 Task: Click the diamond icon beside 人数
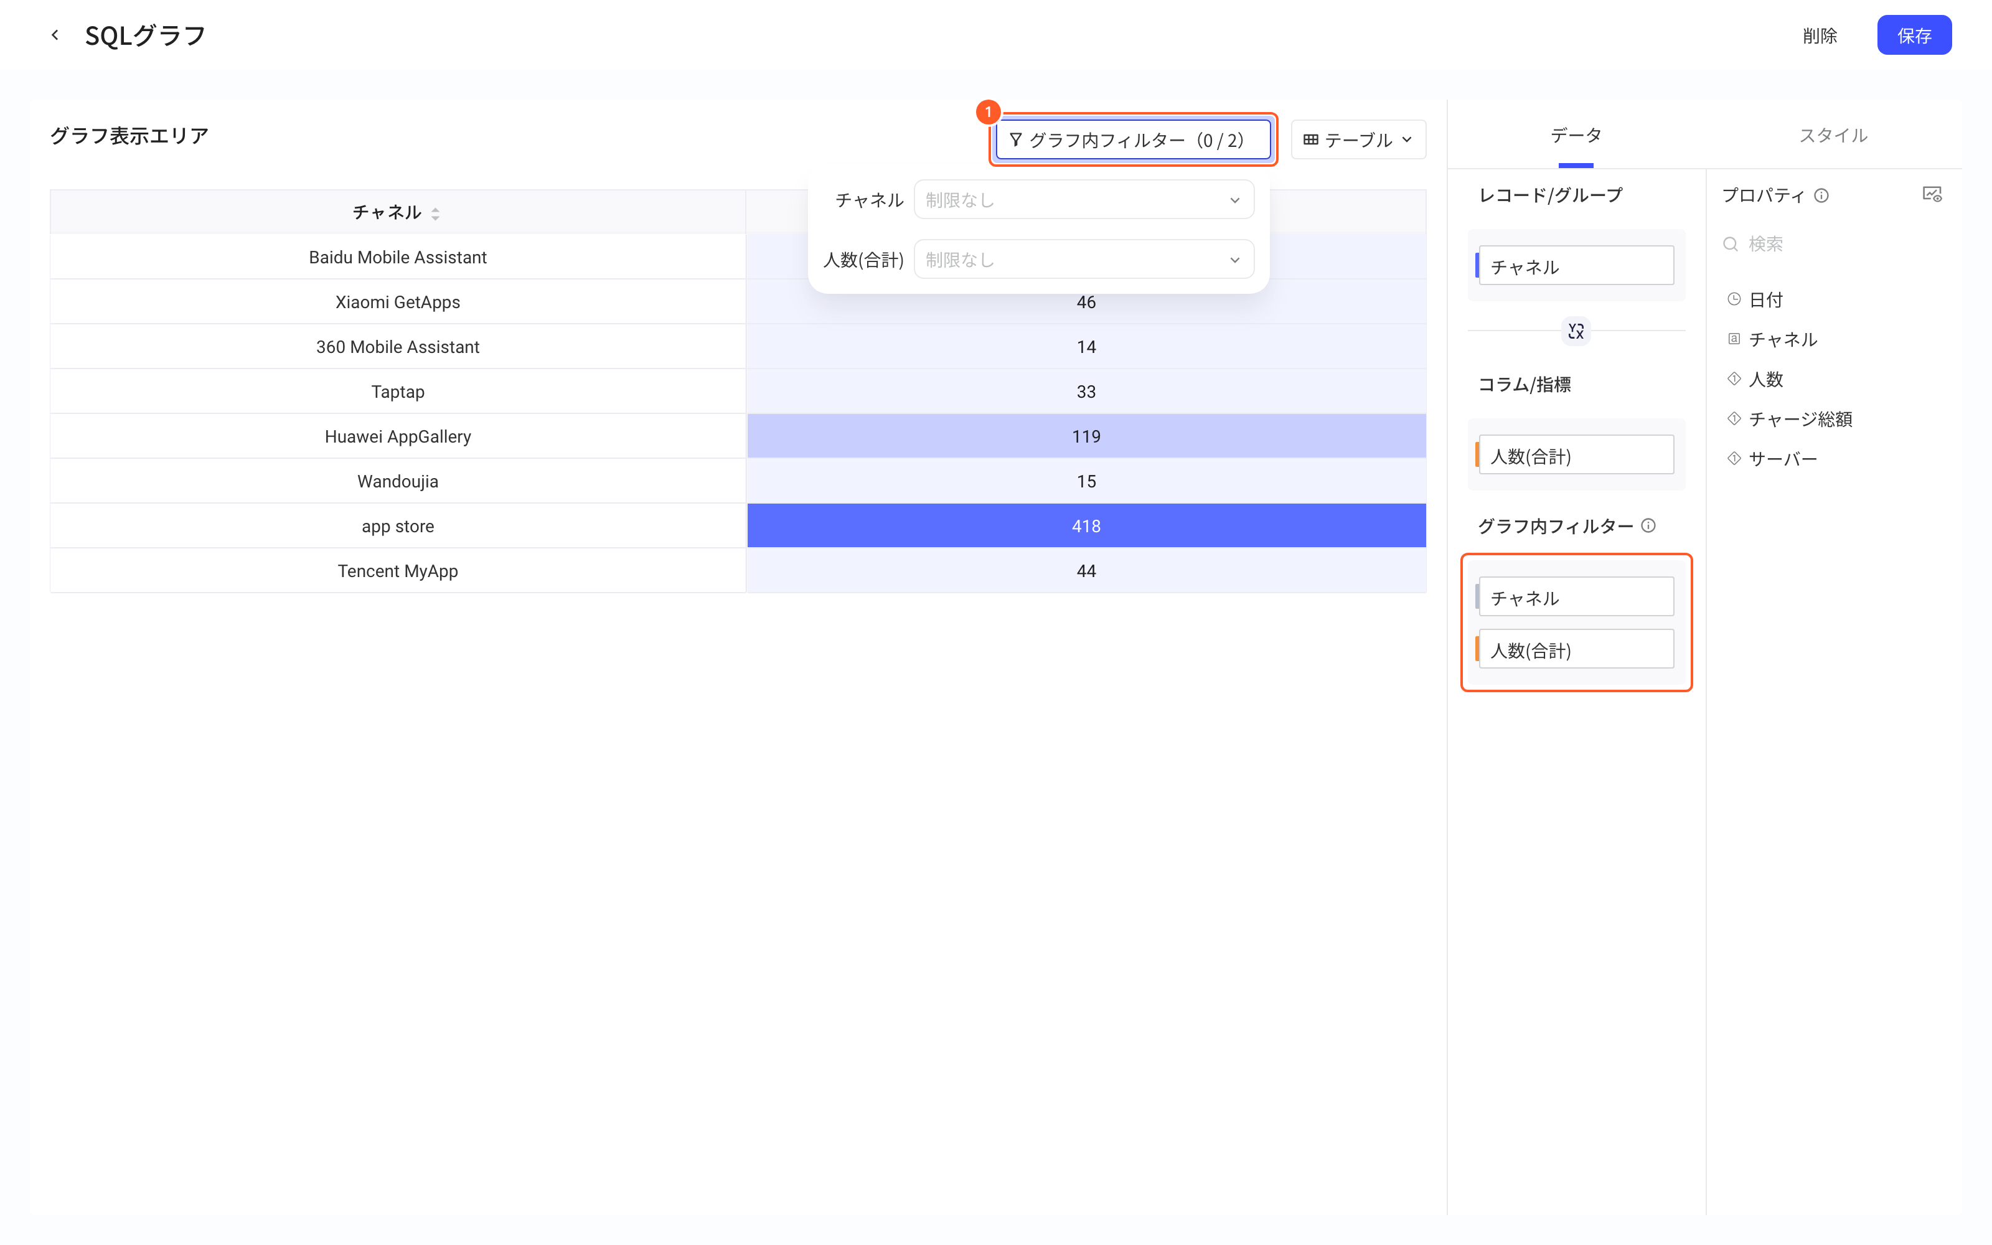pos(1734,378)
